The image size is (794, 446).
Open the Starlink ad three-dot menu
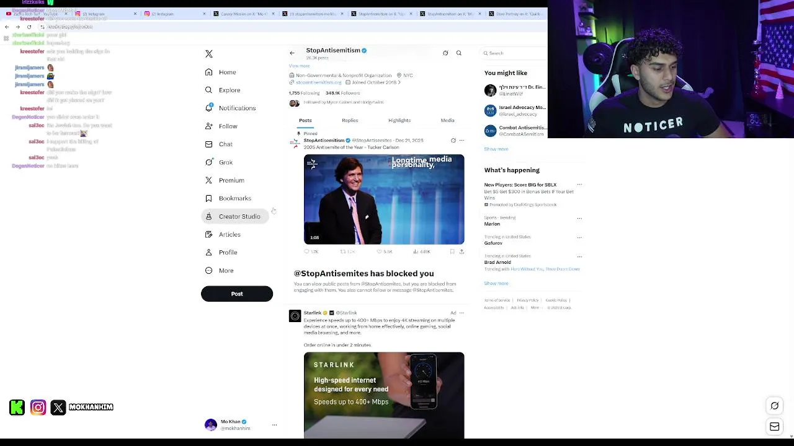(x=461, y=313)
